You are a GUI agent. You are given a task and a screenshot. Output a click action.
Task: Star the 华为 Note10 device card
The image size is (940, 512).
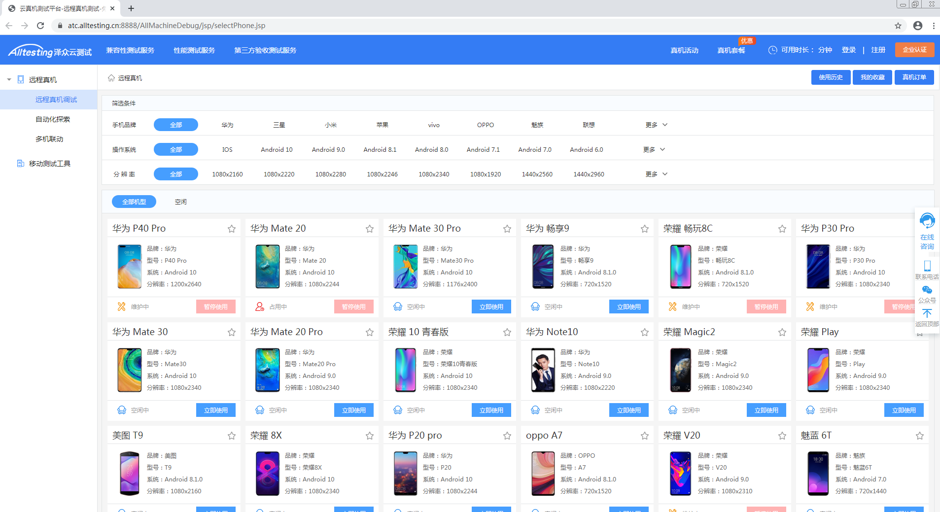[645, 332]
